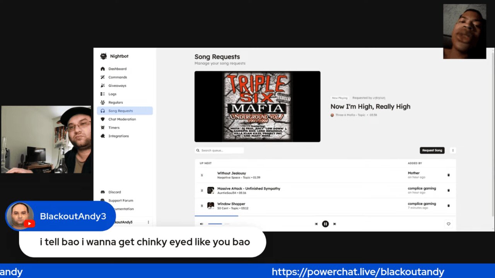Click the Timers alarm icon
The width and height of the screenshot is (495, 278).
pyautogui.click(x=102, y=127)
